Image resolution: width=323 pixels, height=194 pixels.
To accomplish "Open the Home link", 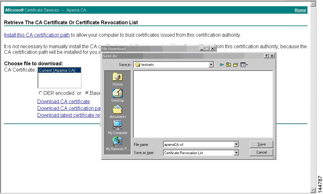I will 300,10.
